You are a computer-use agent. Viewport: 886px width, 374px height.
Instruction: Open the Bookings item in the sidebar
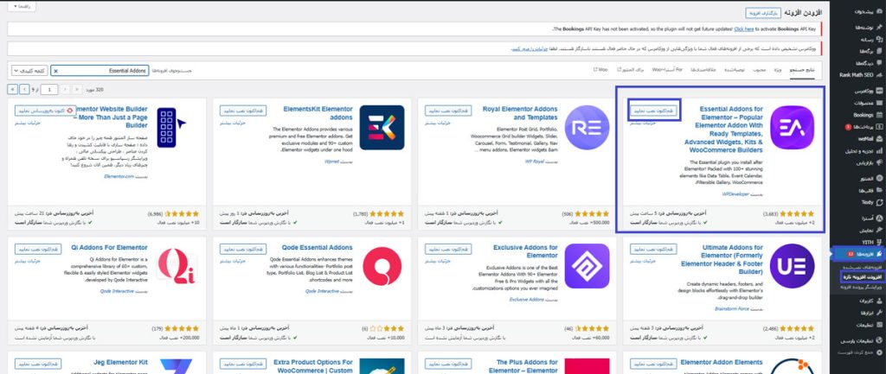(858, 113)
